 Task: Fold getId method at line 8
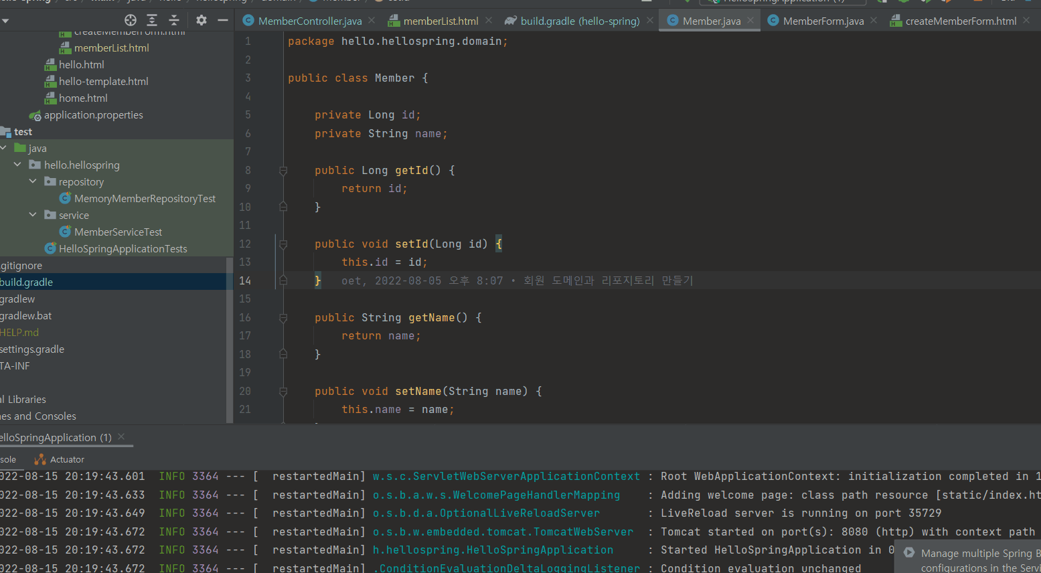coord(283,171)
